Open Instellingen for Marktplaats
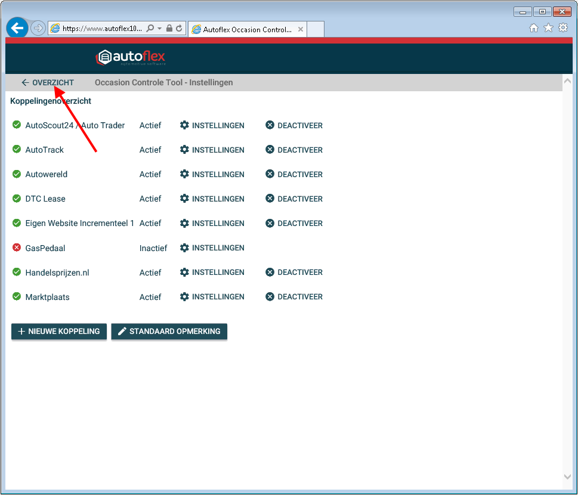Viewport: 578px width, 495px height. tap(212, 297)
